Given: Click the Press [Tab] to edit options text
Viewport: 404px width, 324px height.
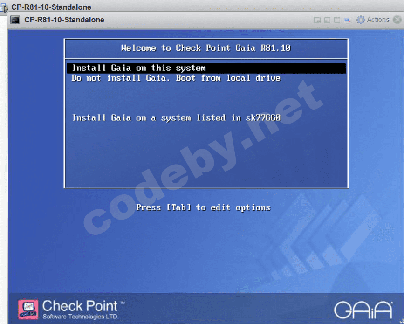Looking at the screenshot, I should (203, 207).
